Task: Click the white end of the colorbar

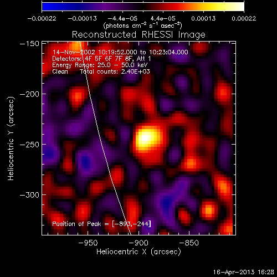Action: [240, 7]
